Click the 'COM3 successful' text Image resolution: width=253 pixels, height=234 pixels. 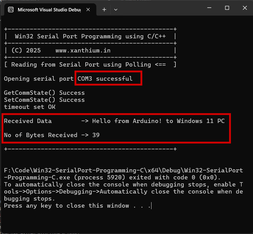click(x=105, y=79)
